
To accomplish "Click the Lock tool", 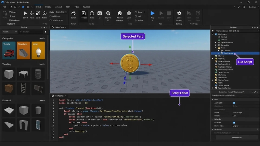I will tap(139, 16).
